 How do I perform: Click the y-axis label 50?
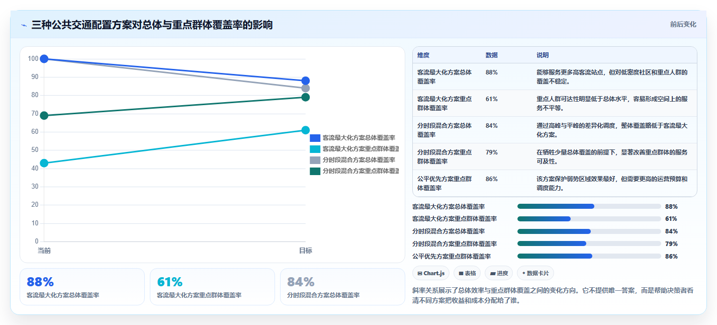(35, 150)
